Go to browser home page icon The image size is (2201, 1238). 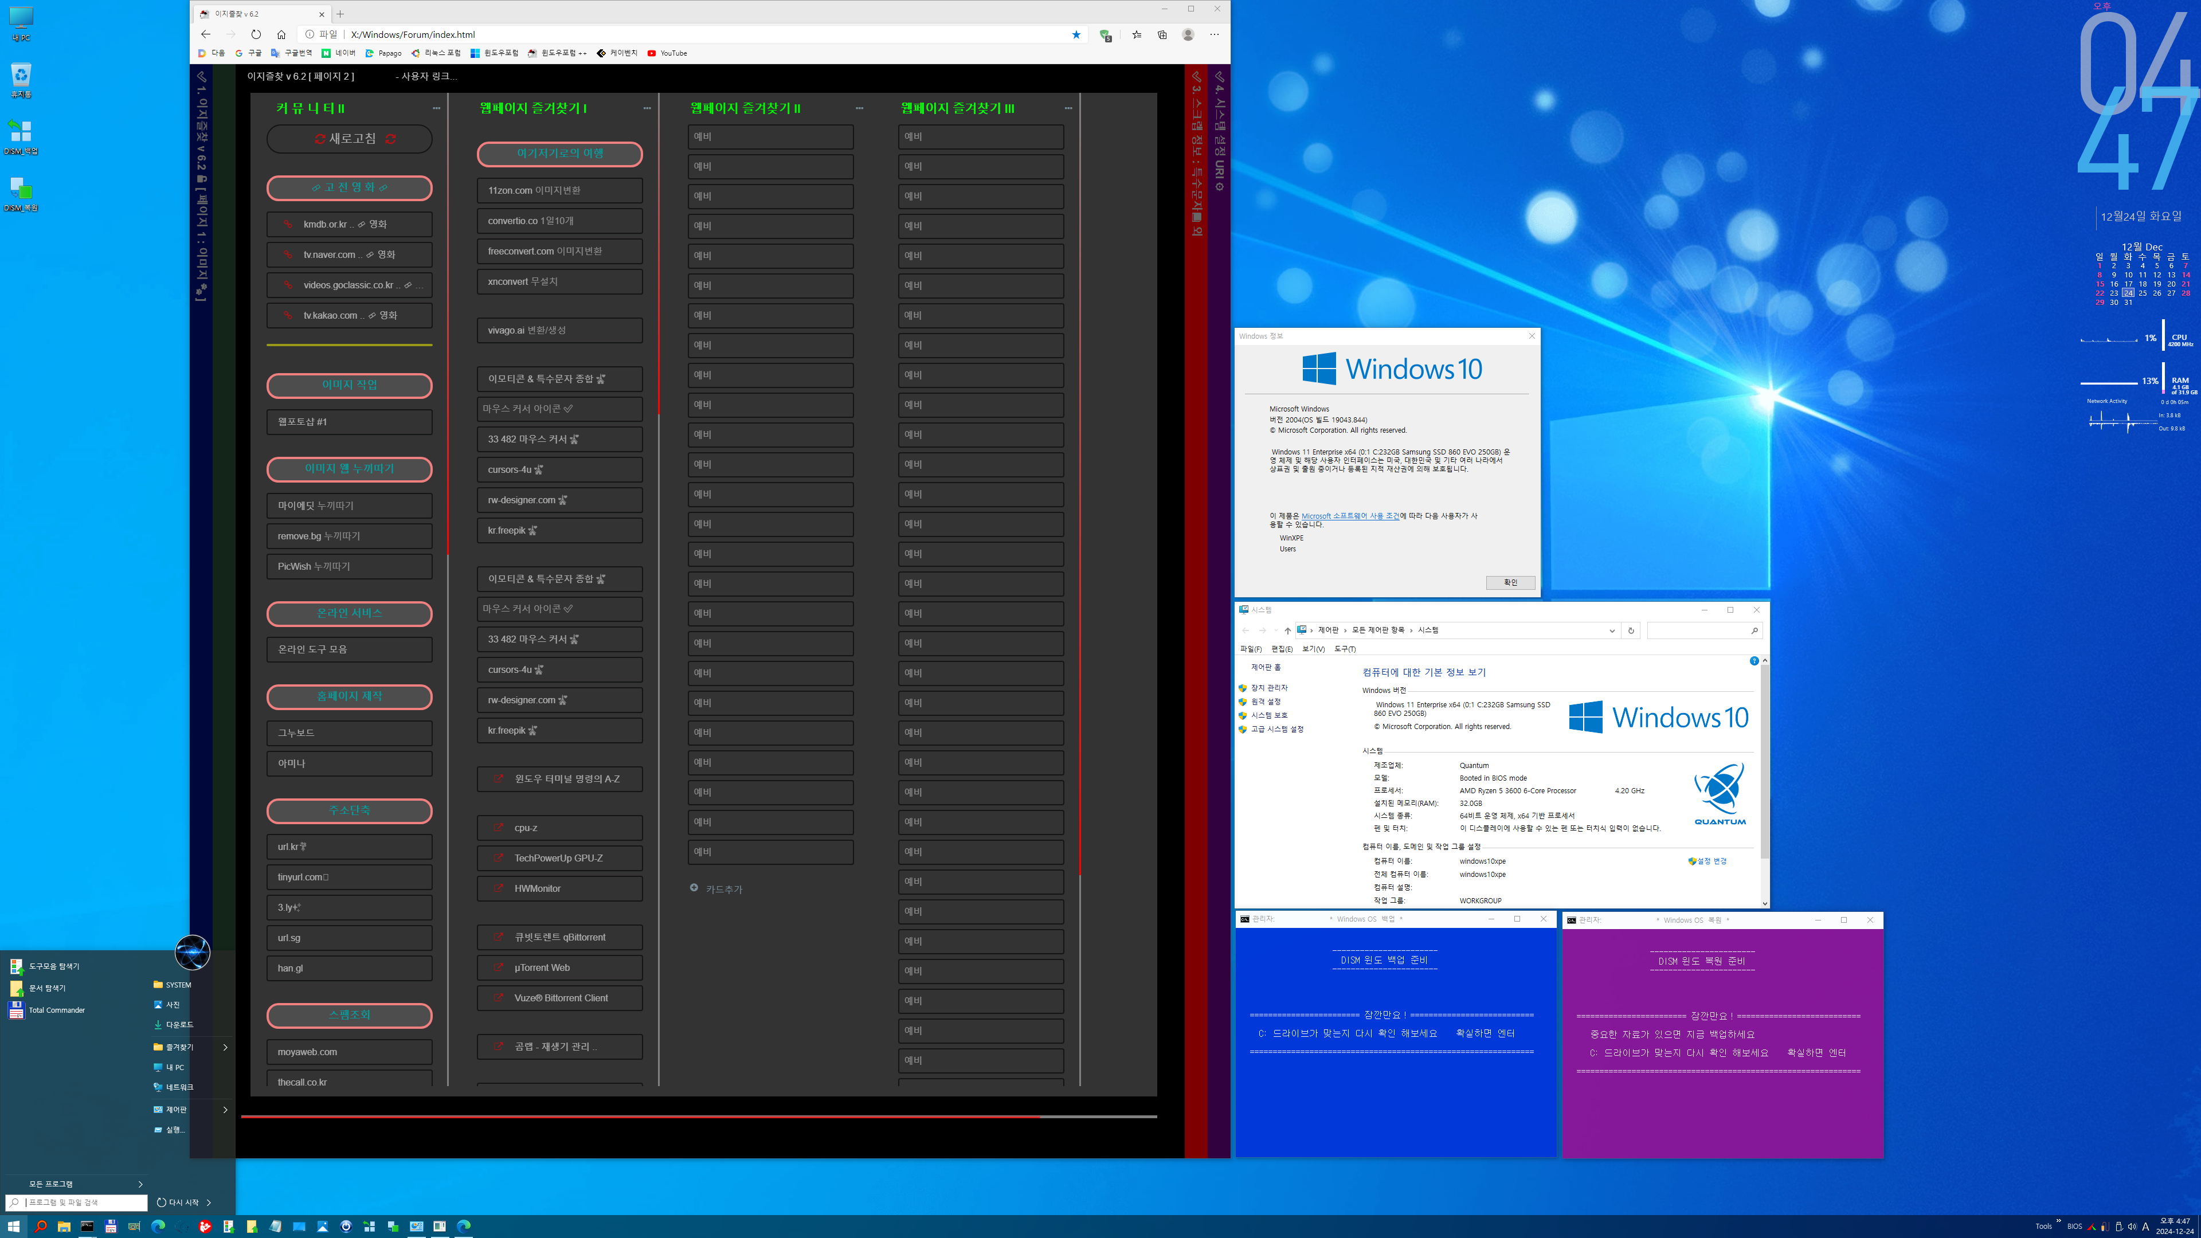click(281, 34)
